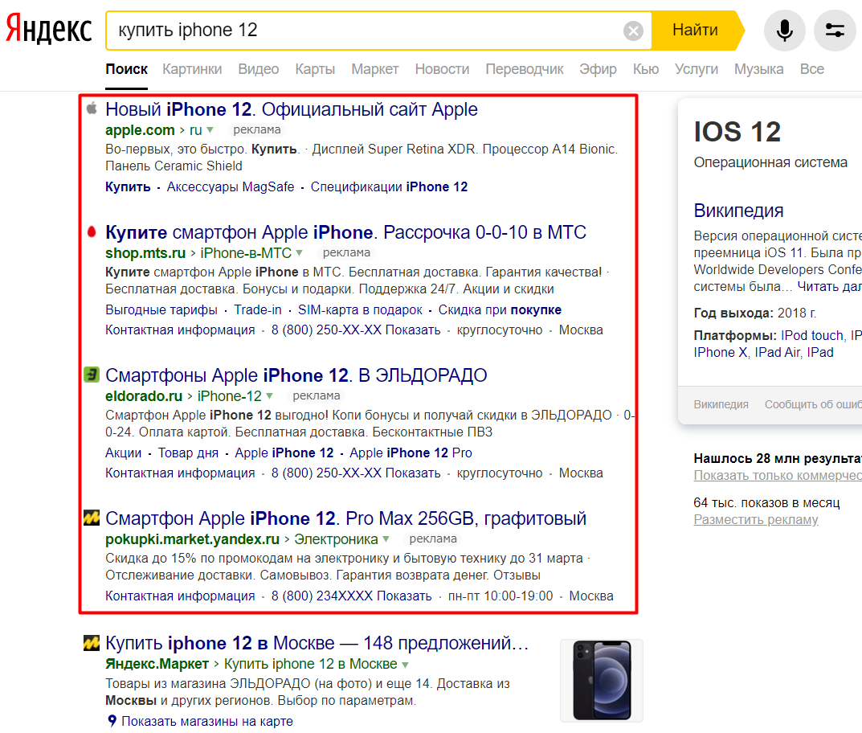Click the red MTS favicon
Screen dimensions: 862x733
pos(92,232)
